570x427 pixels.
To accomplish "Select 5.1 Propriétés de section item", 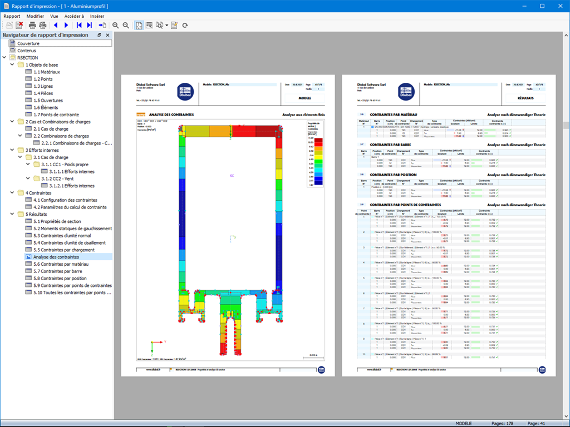I will (x=57, y=221).
